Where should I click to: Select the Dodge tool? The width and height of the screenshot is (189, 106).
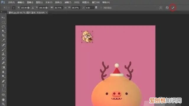click(x=3, y=77)
